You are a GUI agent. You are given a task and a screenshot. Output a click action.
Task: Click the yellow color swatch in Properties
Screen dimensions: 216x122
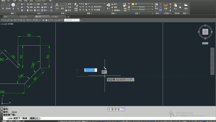[x=133, y=4]
